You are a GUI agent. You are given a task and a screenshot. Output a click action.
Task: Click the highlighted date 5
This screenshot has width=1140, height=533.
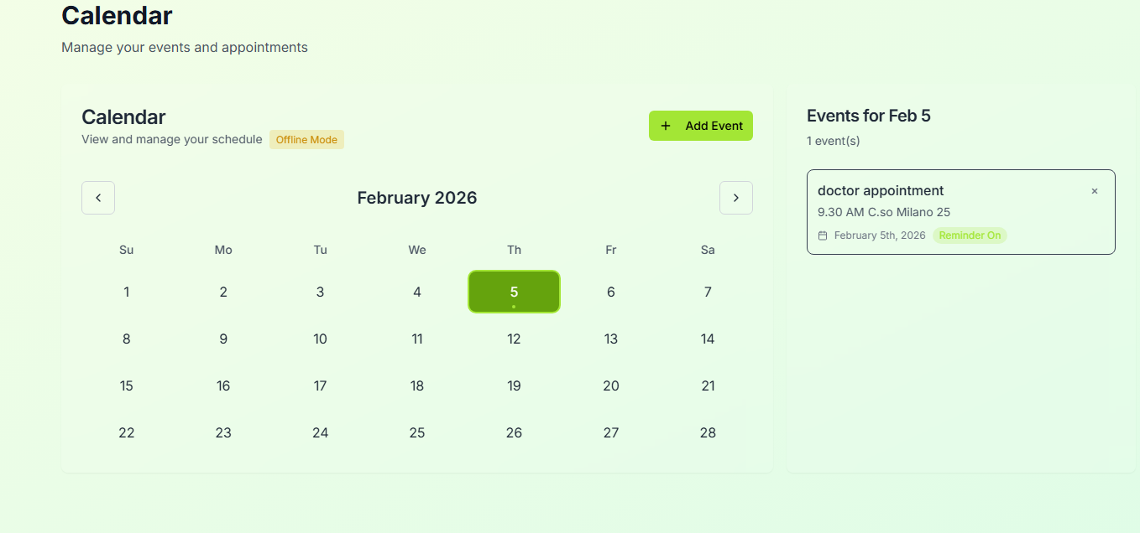(x=514, y=292)
